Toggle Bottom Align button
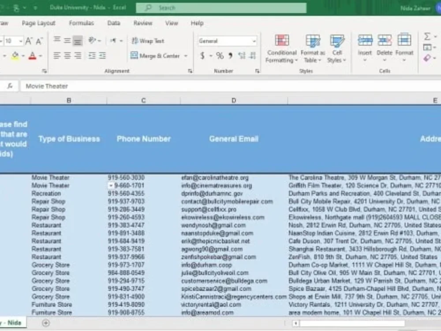The width and height of the screenshot is (441, 331). (77, 41)
